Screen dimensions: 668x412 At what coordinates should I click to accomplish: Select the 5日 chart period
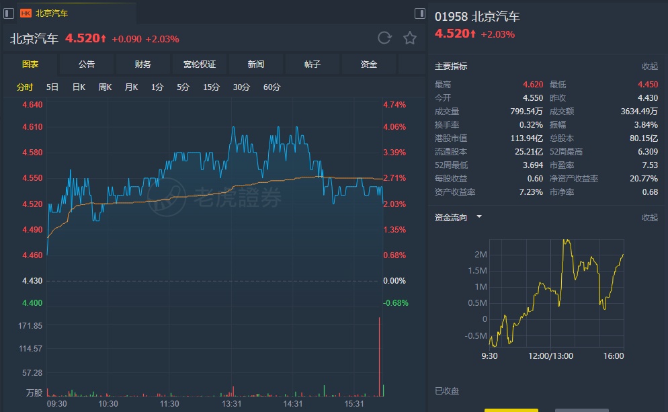click(52, 87)
